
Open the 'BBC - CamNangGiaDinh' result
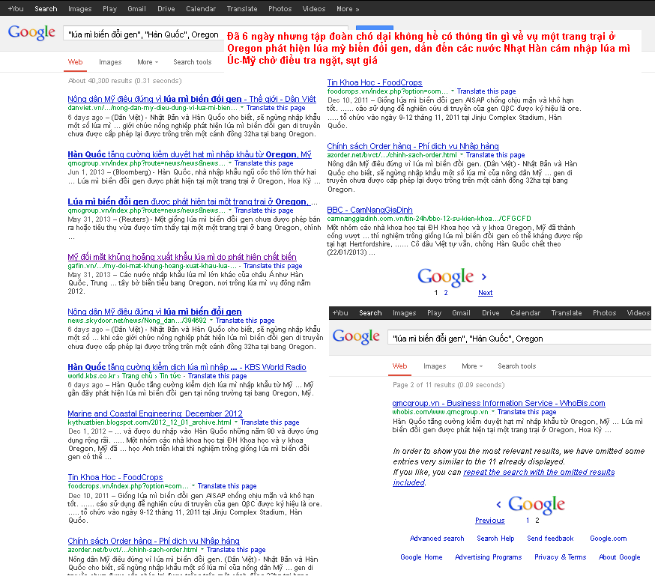pos(369,210)
